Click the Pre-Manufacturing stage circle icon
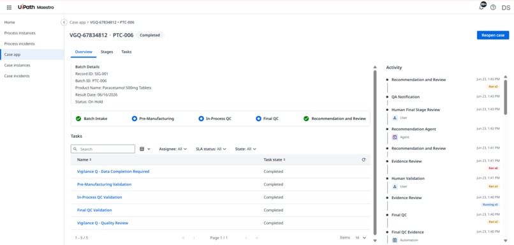This screenshot has width=514, height=245. pyautogui.click(x=134, y=119)
